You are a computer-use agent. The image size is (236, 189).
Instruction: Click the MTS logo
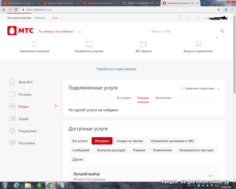tap(20, 31)
